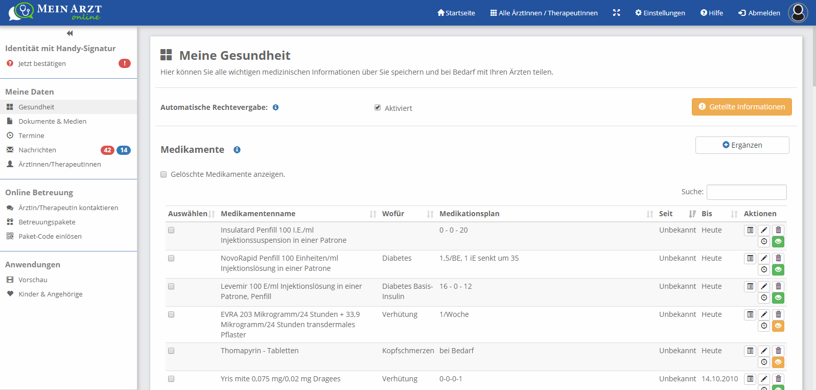This screenshot has height=390, width=816.
Task: Edit the Yris mite Dragees entry
Action: [x=764, y=379]
